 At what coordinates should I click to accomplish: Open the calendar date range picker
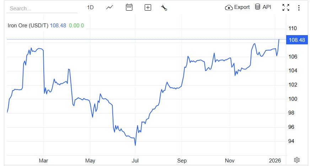129,7
